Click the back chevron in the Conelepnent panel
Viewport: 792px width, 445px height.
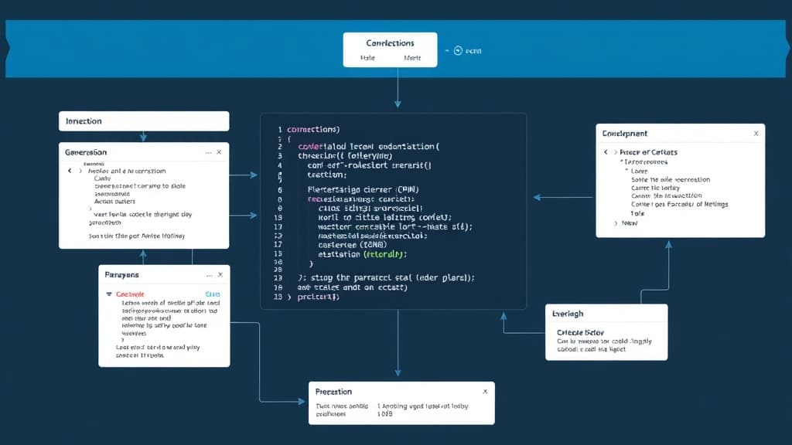pyautogui.click(x=606, y=153)
